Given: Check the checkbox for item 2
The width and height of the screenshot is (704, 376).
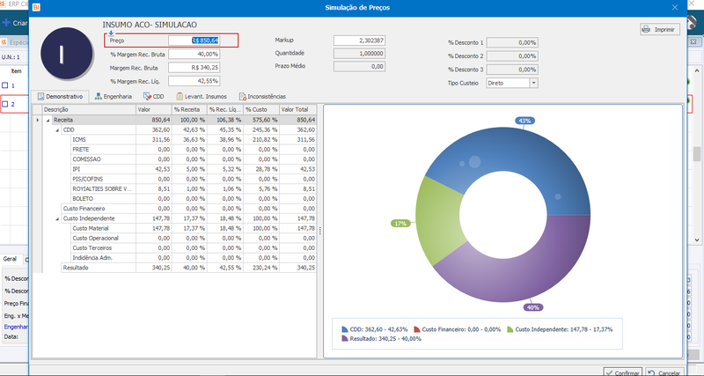Looking at the screenshot, I should click(5, 104).
